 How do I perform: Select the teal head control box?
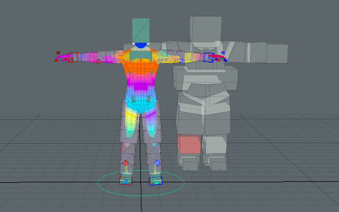click(x=141, y=29)
